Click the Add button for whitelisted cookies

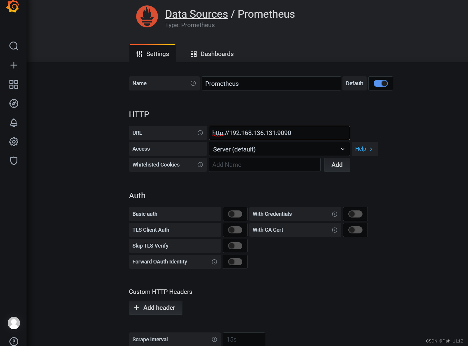(x=337, y=165)
